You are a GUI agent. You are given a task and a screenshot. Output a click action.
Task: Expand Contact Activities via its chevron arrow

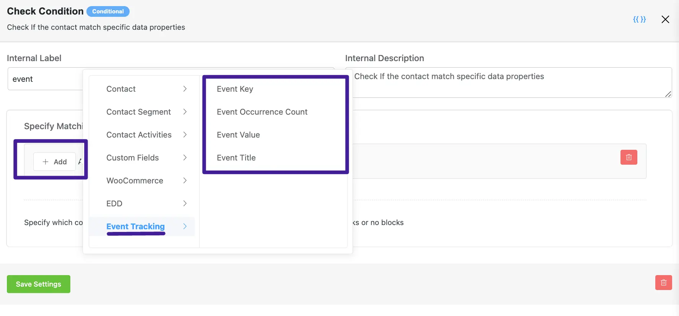185,135
